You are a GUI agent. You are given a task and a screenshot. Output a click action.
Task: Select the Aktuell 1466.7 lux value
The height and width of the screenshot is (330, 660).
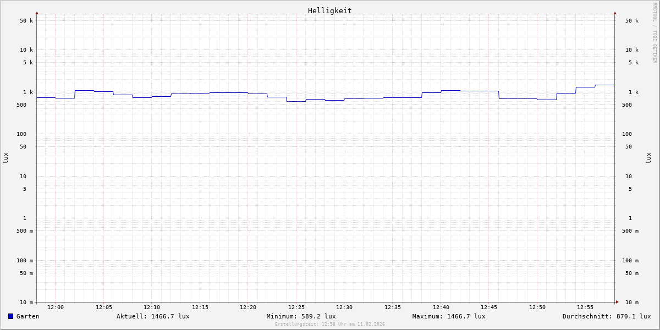coord(153,316)
